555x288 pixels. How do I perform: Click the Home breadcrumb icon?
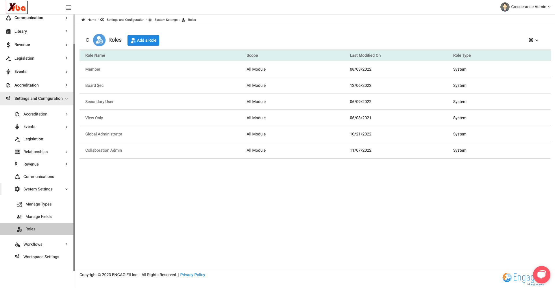83,20
